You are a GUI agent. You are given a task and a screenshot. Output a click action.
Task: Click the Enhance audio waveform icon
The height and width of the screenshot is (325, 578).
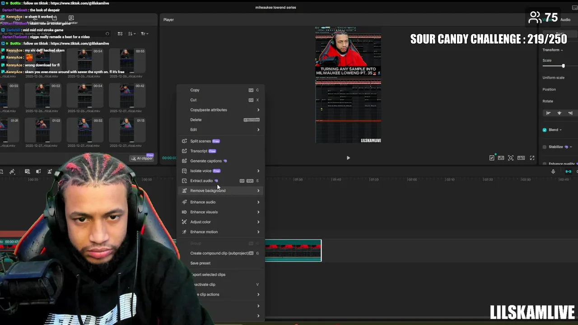tap(184, 202)
